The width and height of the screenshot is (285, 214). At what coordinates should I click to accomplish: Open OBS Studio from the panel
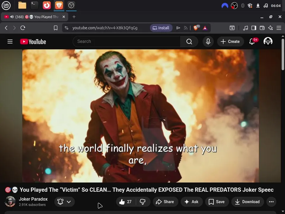71,5
